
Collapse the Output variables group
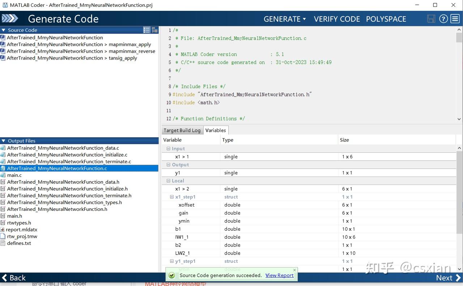pyautogui.click(x=168, y=165)
